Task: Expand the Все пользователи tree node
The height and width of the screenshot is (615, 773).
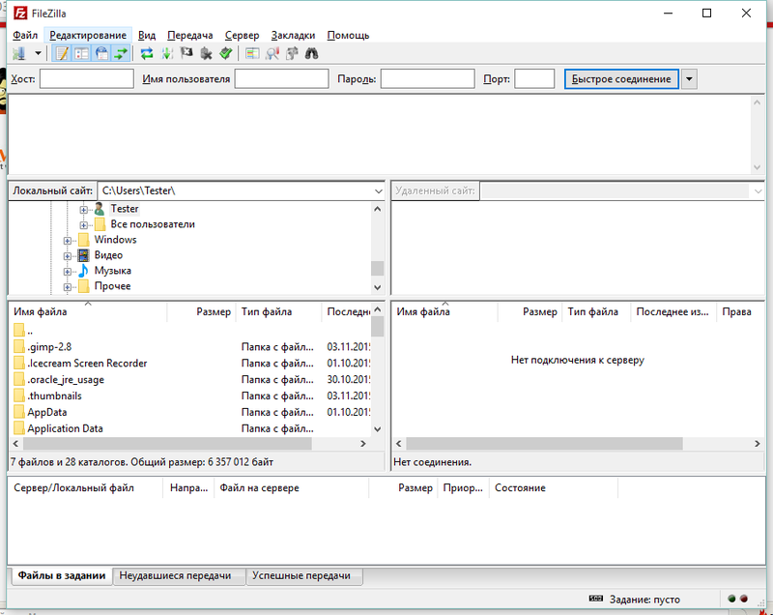Action: click(x=84, y=225)
